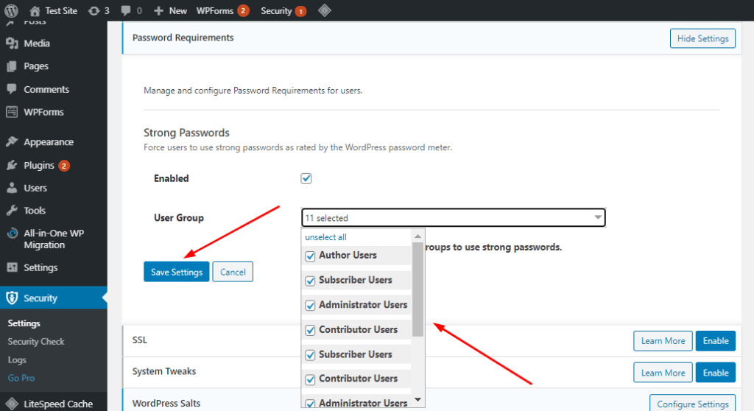Click the 'Password Requirements' module title

coord(183,38)
